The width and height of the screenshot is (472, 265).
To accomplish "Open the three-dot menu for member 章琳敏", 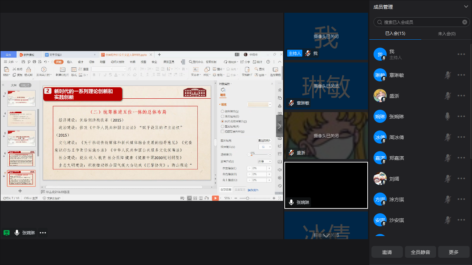I will (461, 75).
